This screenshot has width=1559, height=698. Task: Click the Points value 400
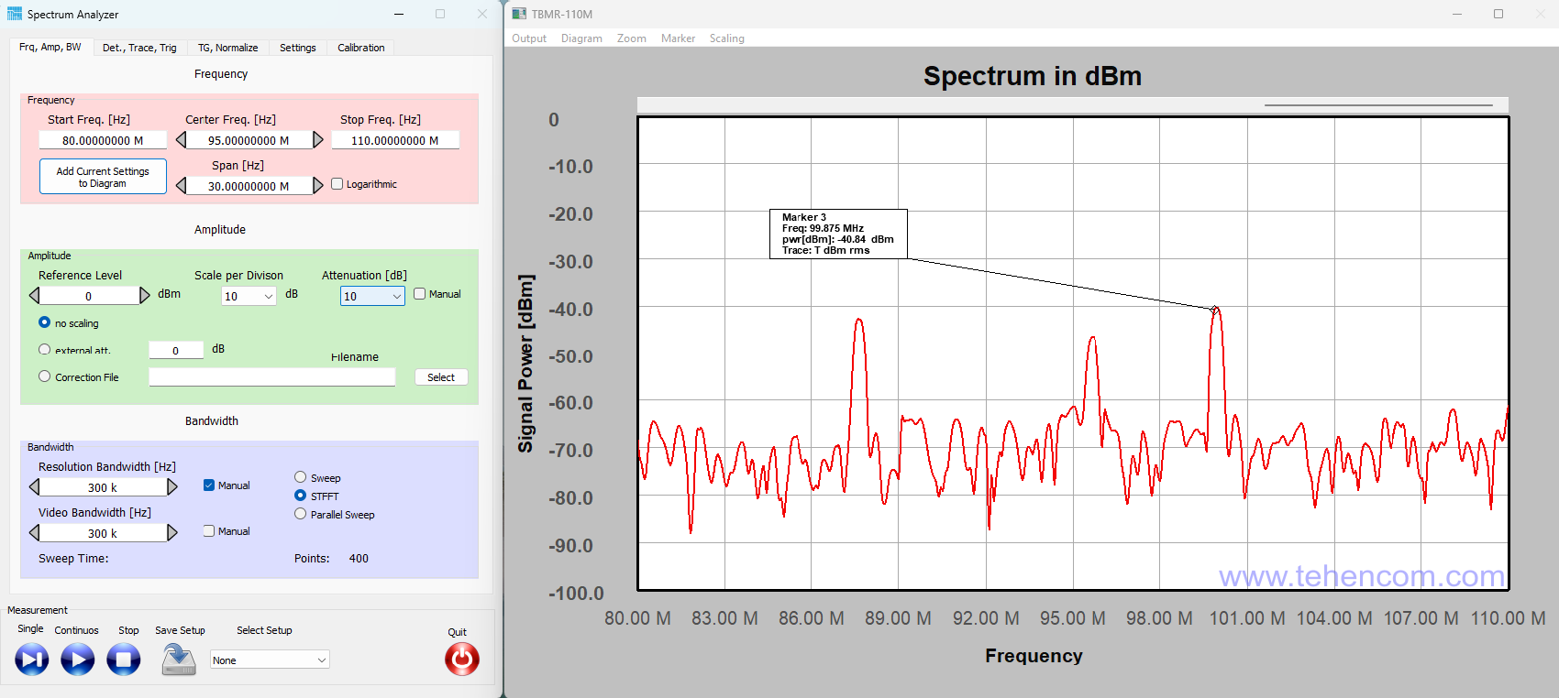point(359,558)
